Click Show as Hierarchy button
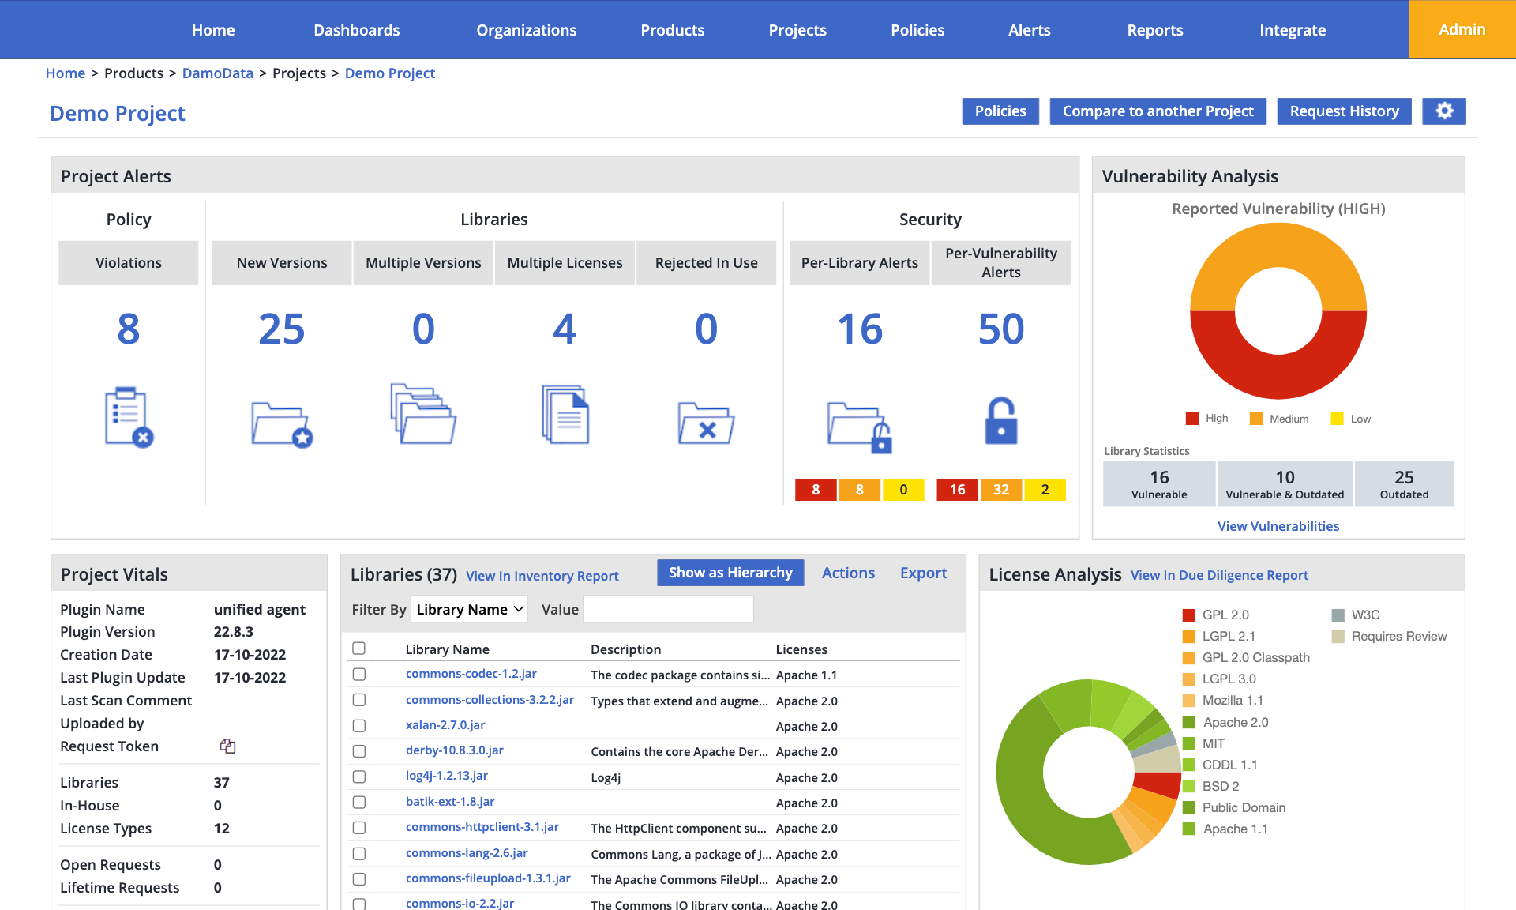 (x=730, y=573)
